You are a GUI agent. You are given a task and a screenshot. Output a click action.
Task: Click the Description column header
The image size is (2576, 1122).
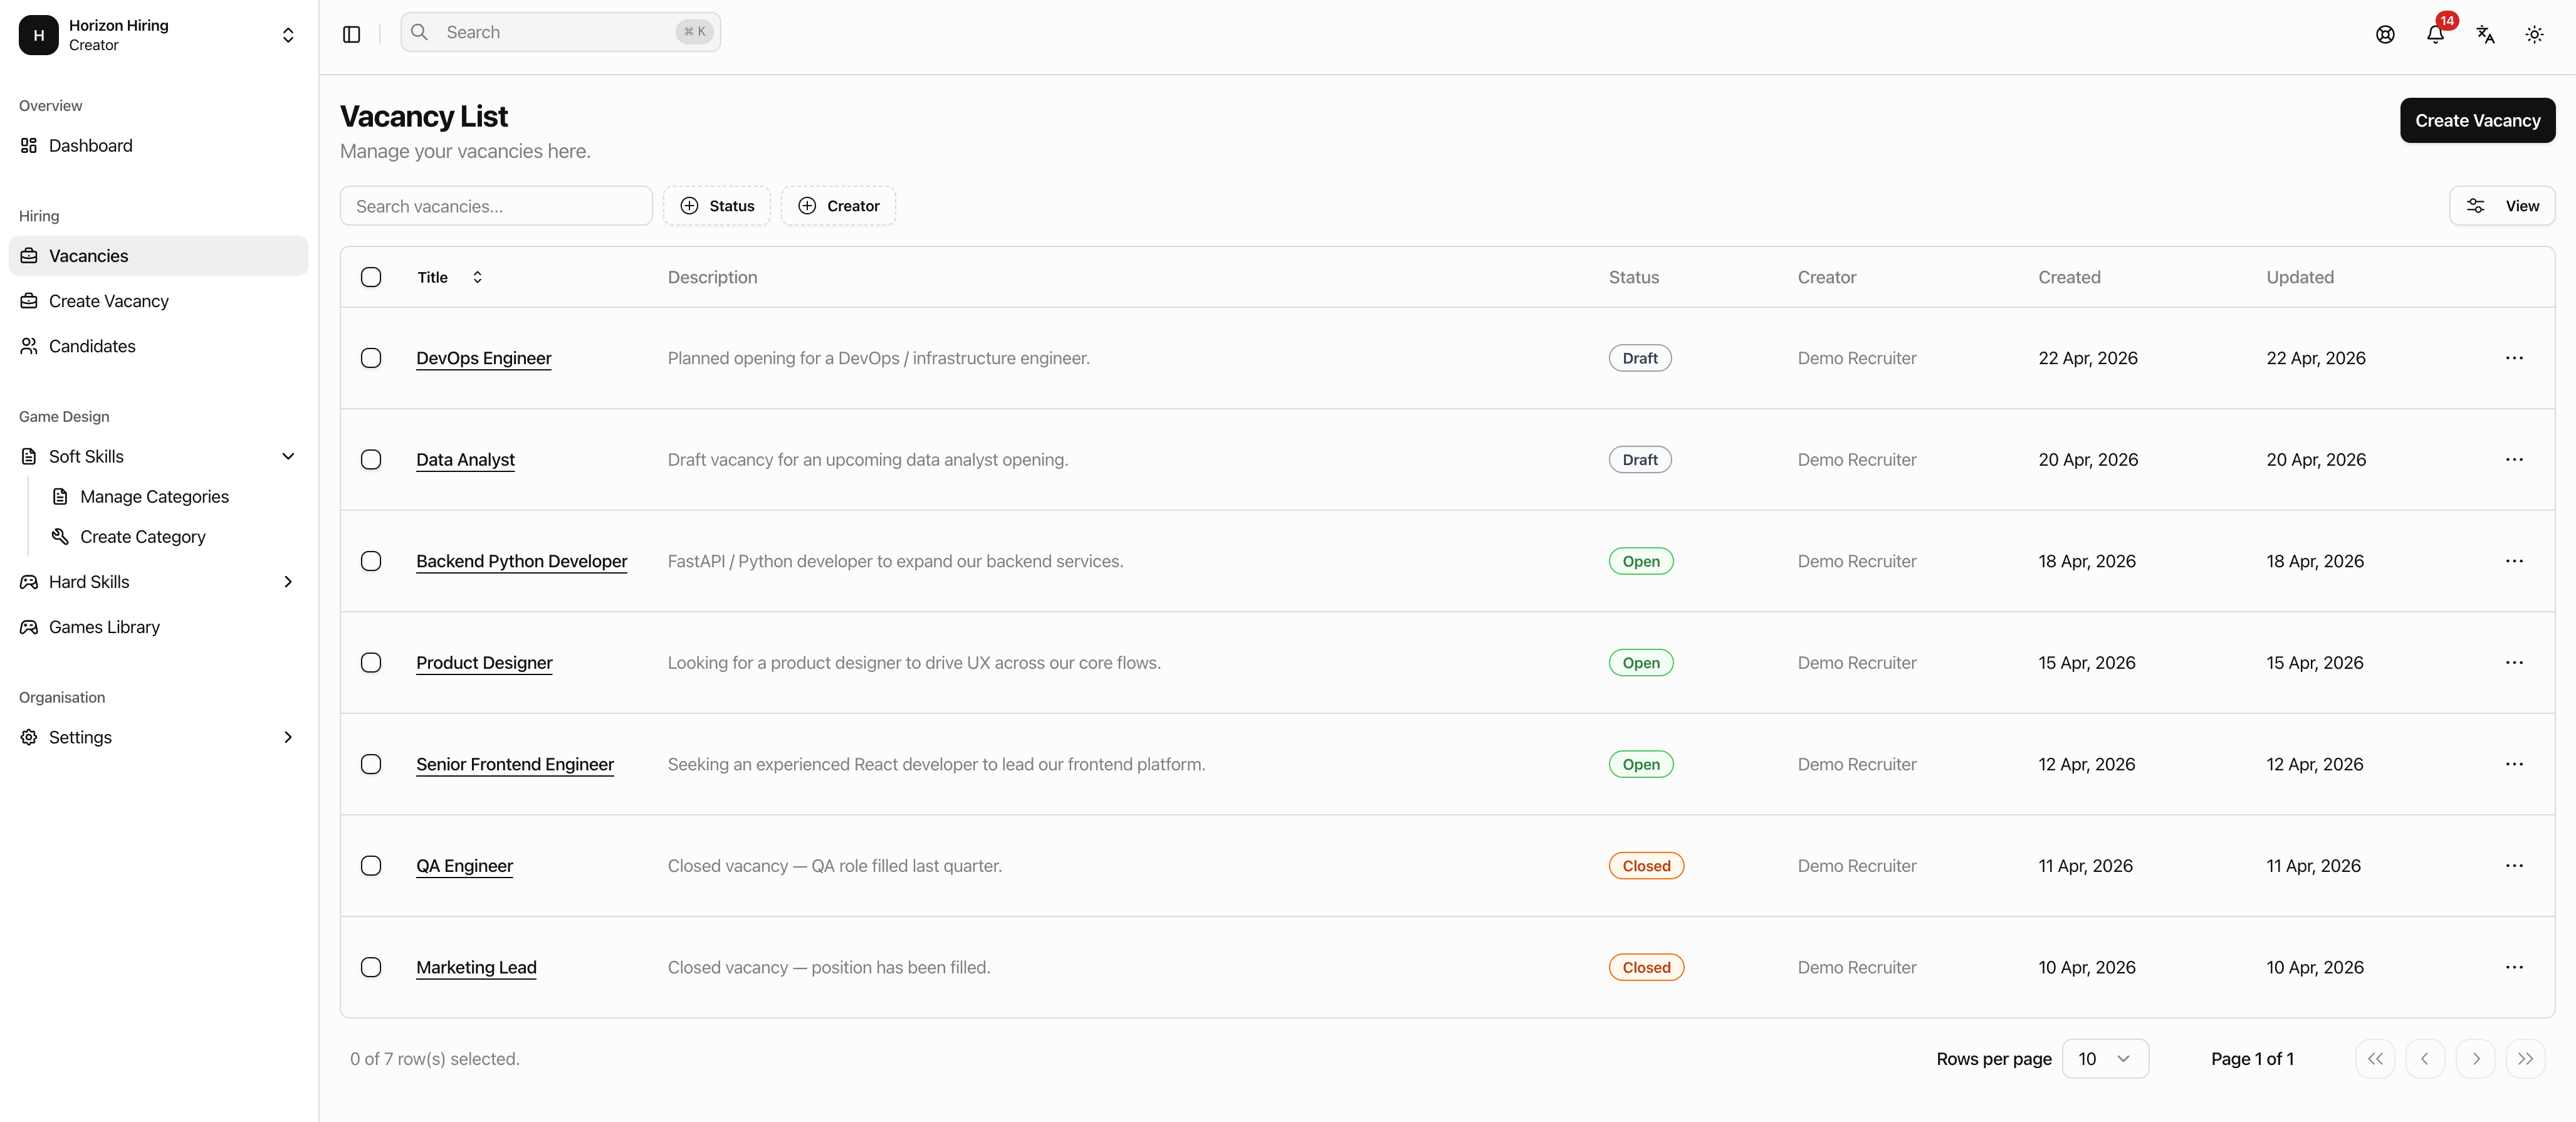712,277
